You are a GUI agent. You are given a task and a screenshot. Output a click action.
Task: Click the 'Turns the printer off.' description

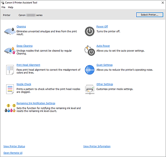point(108,31)
